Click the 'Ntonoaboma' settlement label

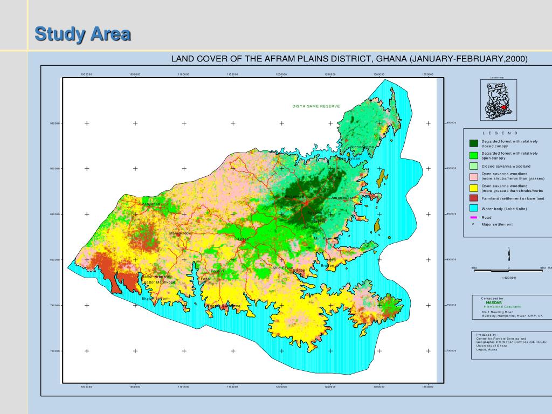click(362, 147)
